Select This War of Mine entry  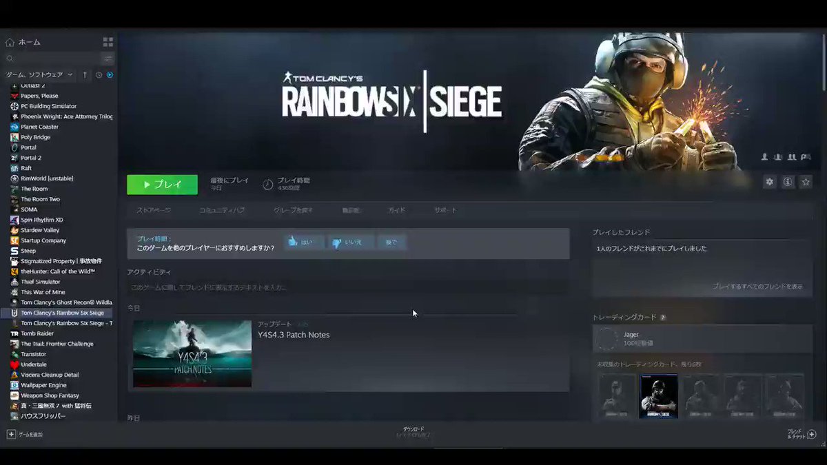[43, 292]
